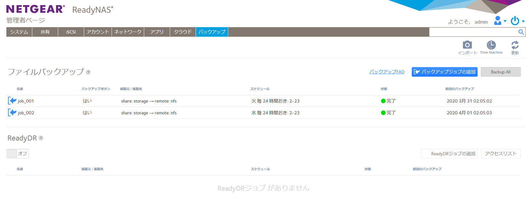
Task: Click the refresh arrows icon
Action: point(515,45)
